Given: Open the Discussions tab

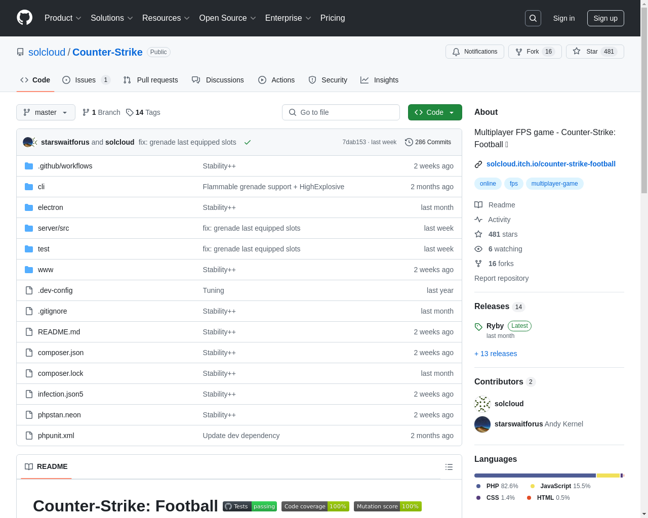Looking at the screenshot, I should pos(218,80).
